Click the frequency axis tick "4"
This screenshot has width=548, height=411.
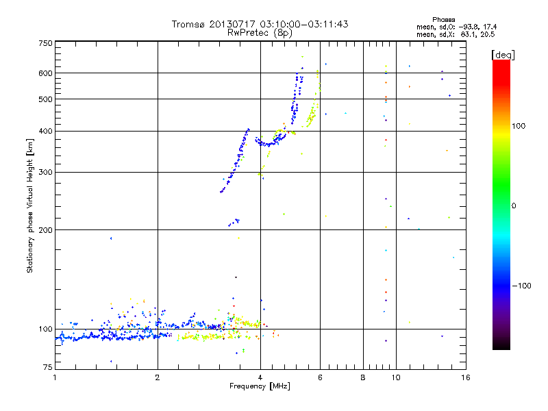[x=260, y=377]
